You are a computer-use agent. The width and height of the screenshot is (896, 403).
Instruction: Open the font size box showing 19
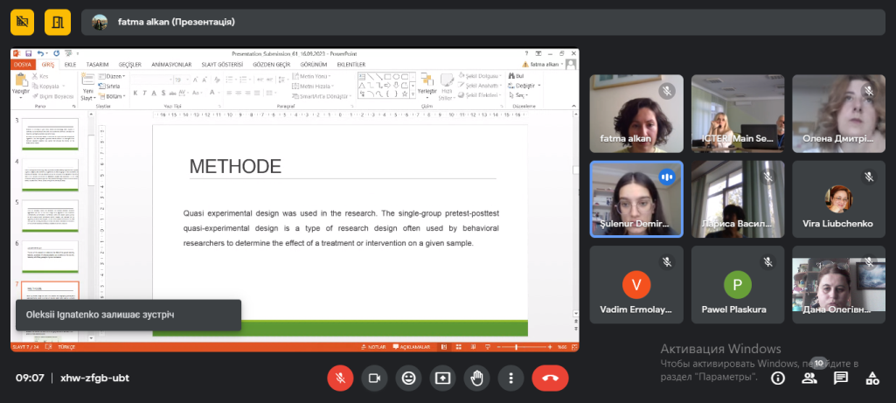pos(181,80)
